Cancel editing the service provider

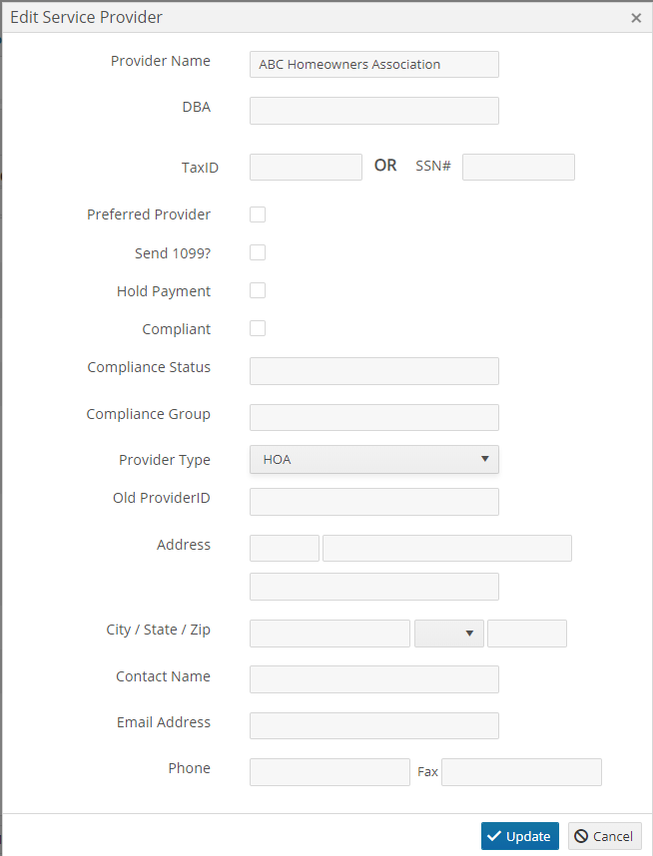coord(604,836)
